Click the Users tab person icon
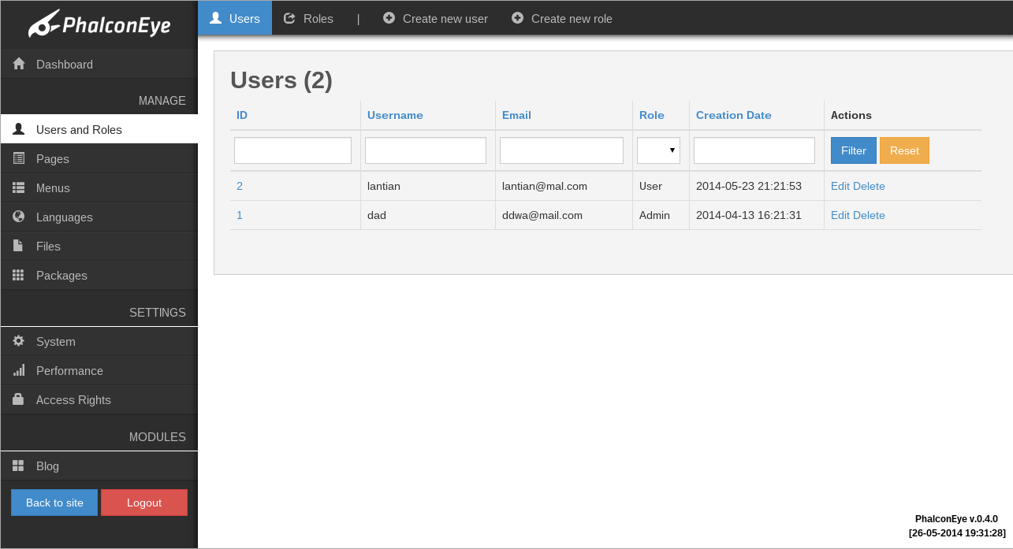This screenshot has width=1013, height=549. coord(215,17)
